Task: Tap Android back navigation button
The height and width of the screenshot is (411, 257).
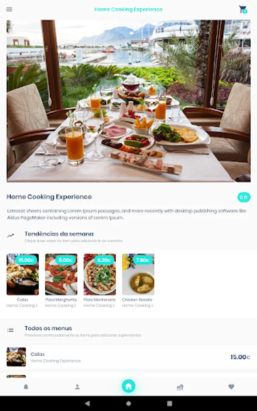Action: point(88,403)
